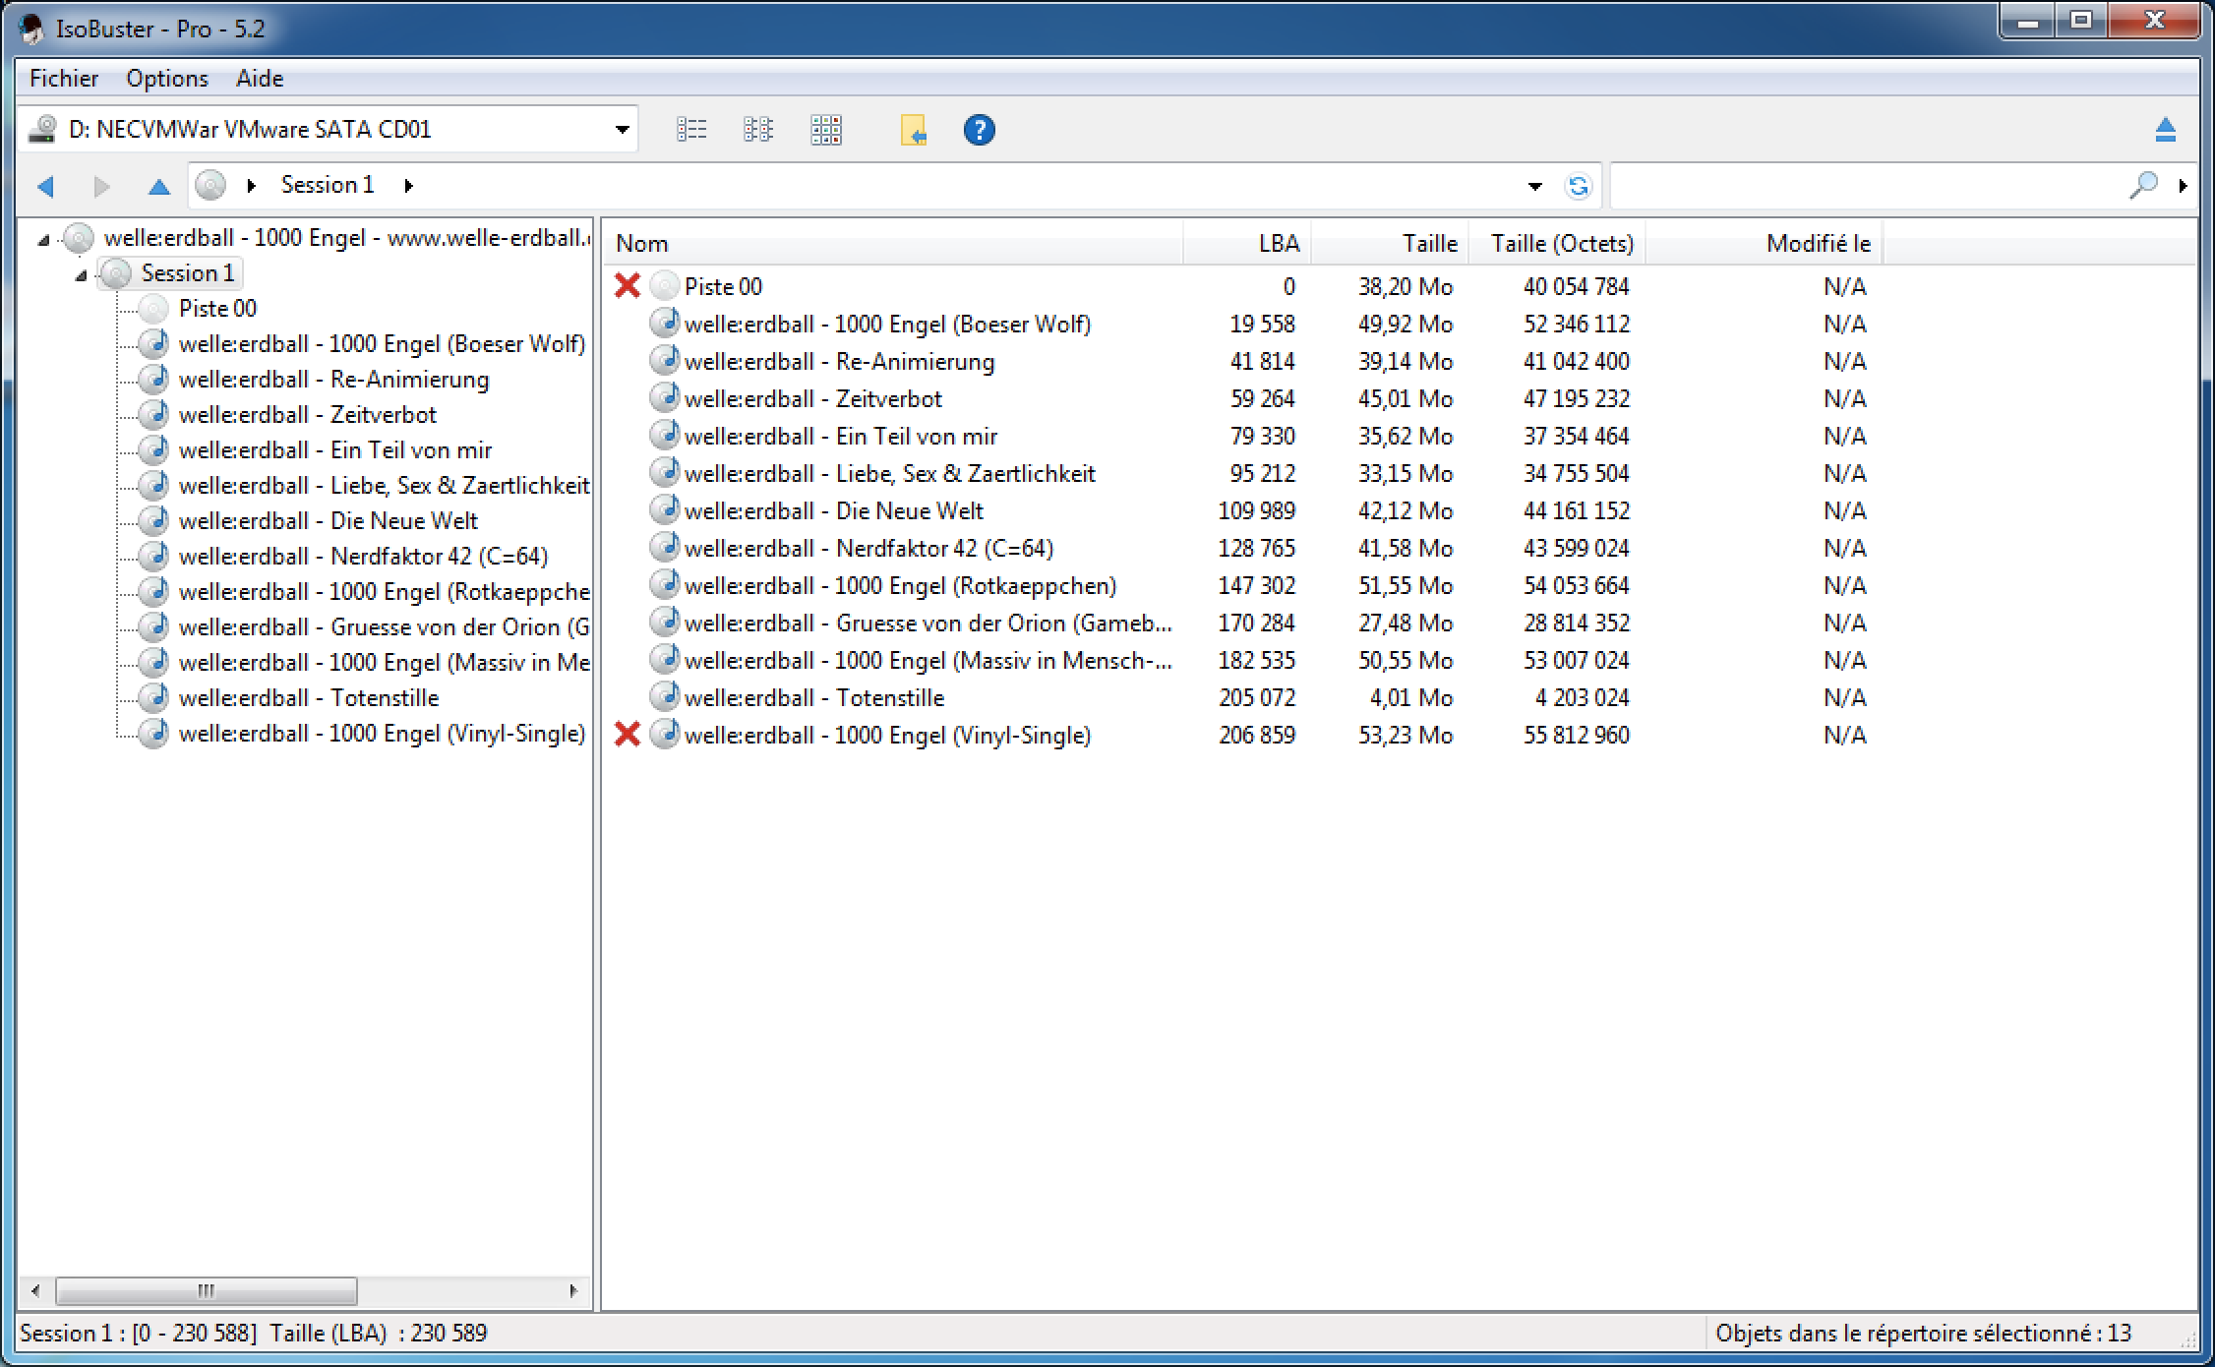Screen dimensions: 2215x1367
Task: Click the audio icon of Zeitverbot in the list
Action: (664, 398)
